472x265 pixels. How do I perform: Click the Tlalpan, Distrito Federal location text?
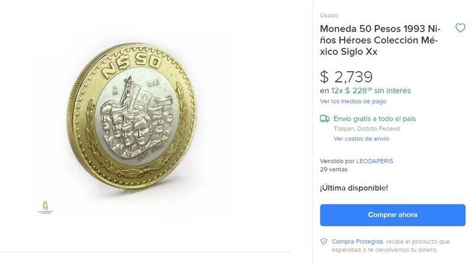tap(366, 128)
